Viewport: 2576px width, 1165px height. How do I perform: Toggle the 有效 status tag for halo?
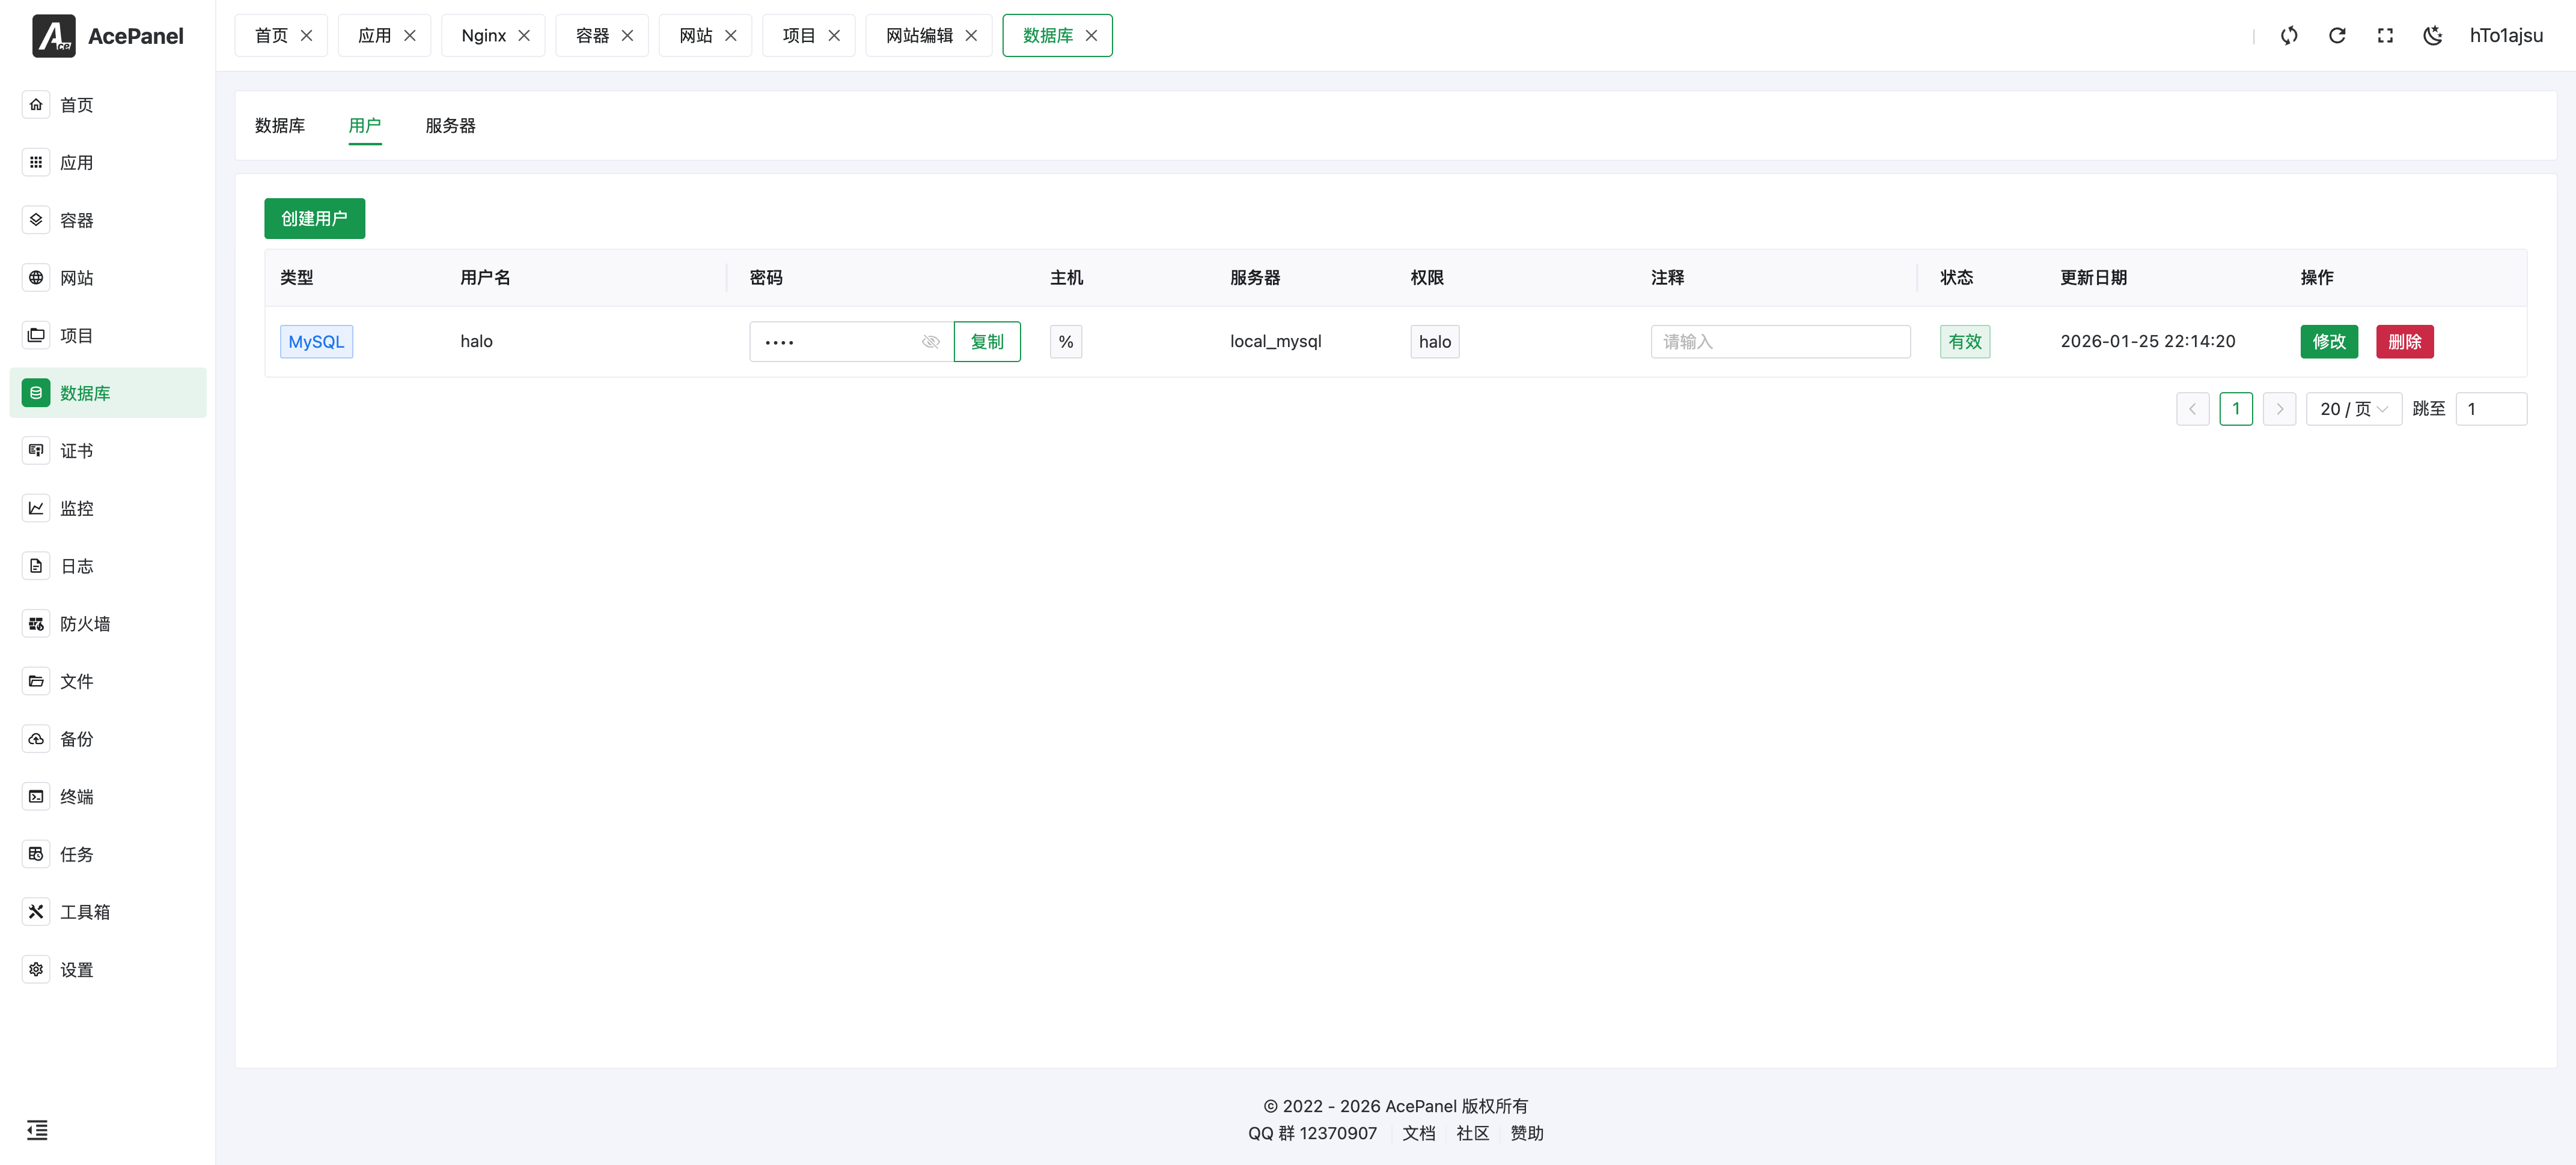1964,340
